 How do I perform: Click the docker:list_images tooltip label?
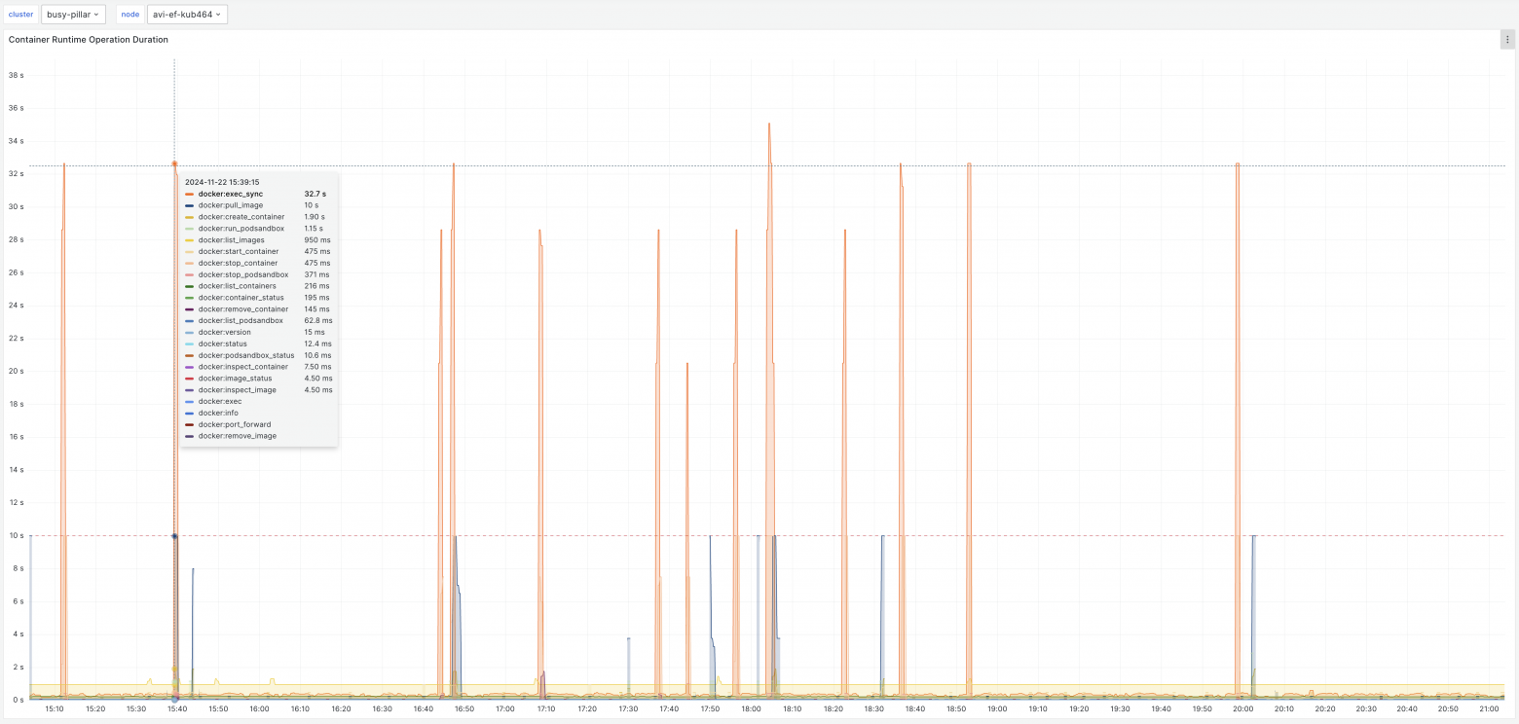point(232,240)
